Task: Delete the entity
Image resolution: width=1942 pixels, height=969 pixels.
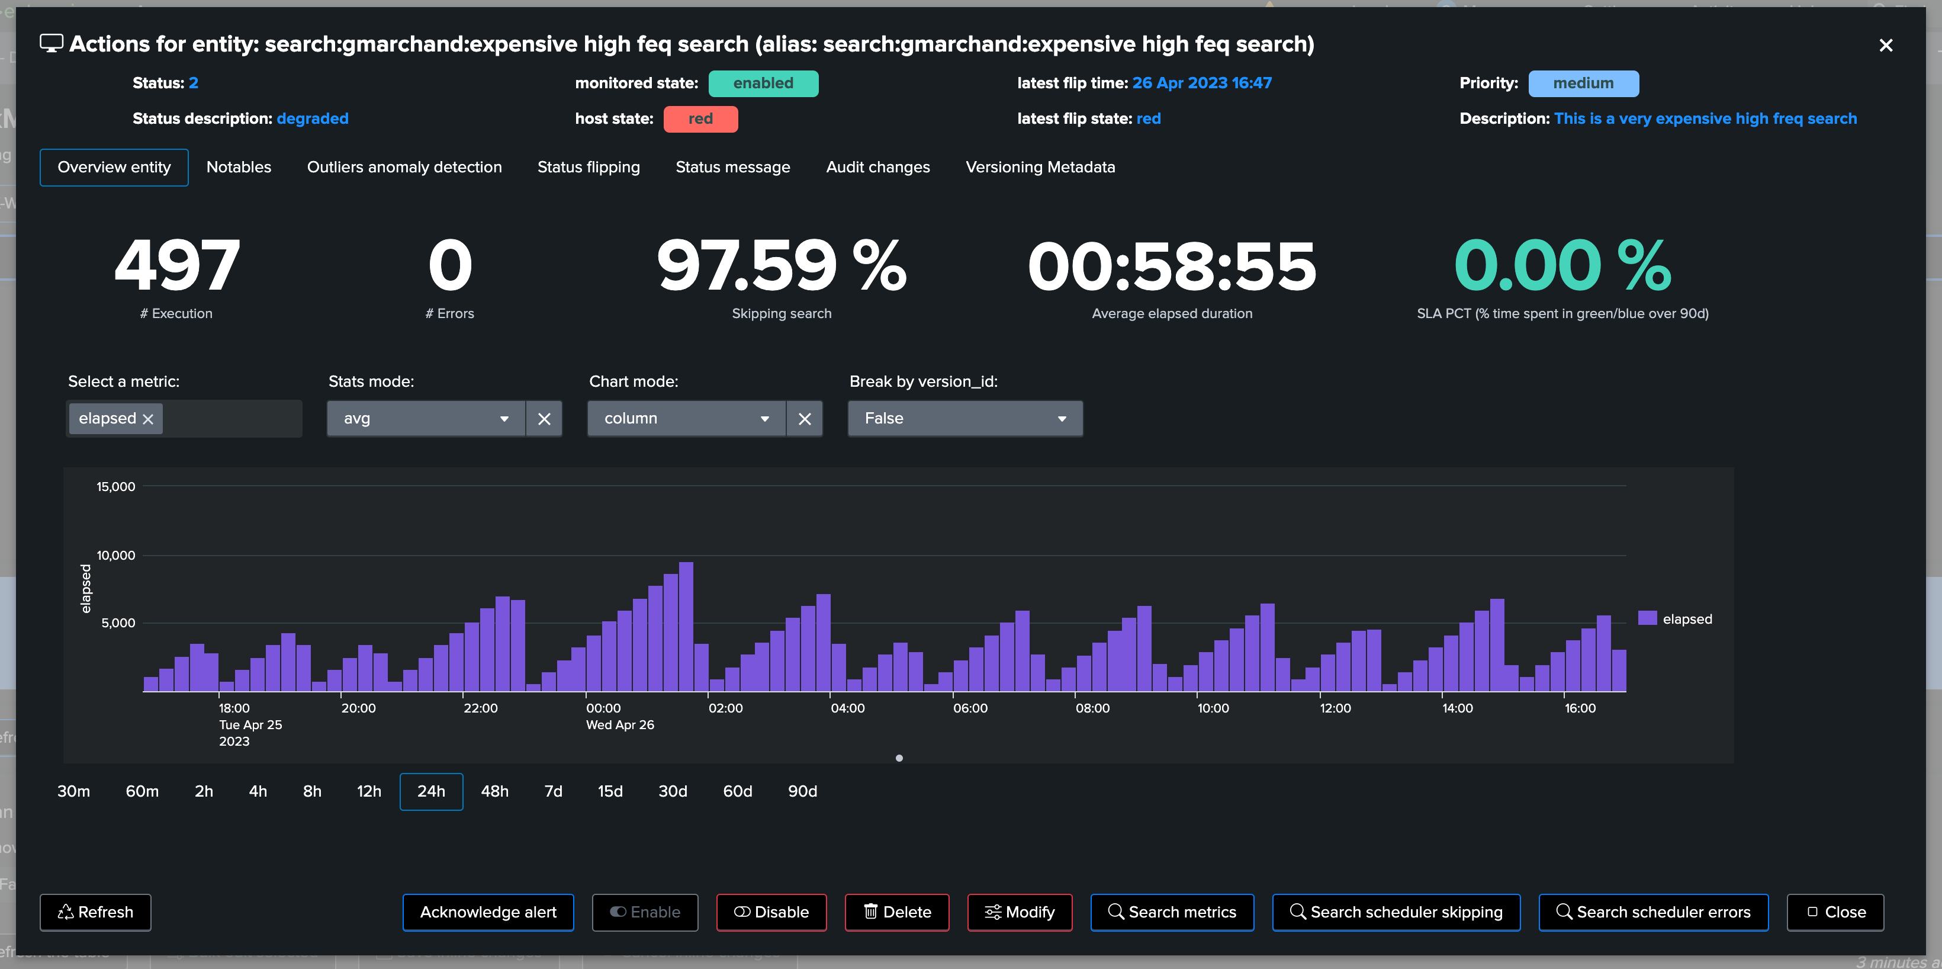Action: point(897,913)
